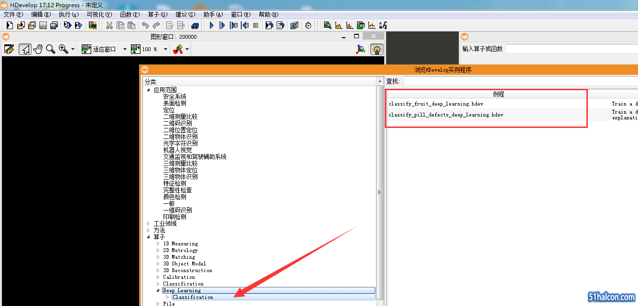Click the stopwatch profiler icon

coord(308,25)
